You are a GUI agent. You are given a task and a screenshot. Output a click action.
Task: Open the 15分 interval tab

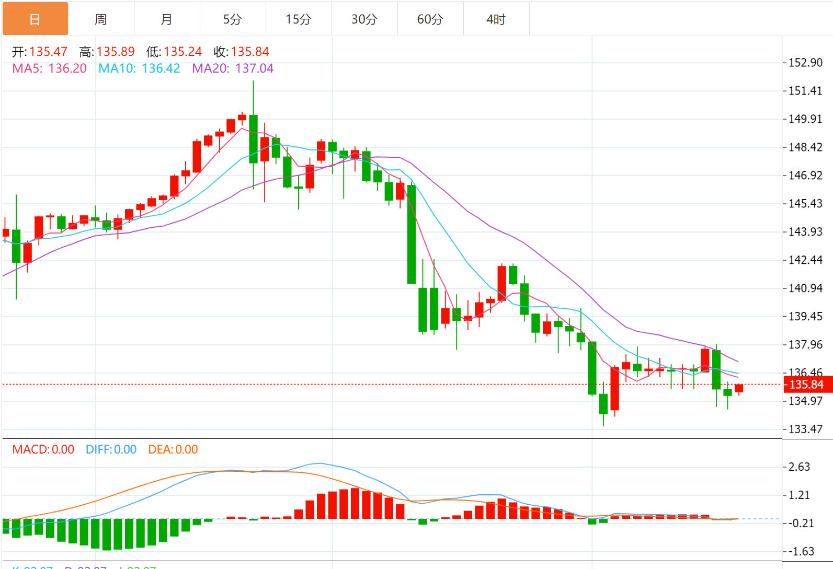[299, 19]
